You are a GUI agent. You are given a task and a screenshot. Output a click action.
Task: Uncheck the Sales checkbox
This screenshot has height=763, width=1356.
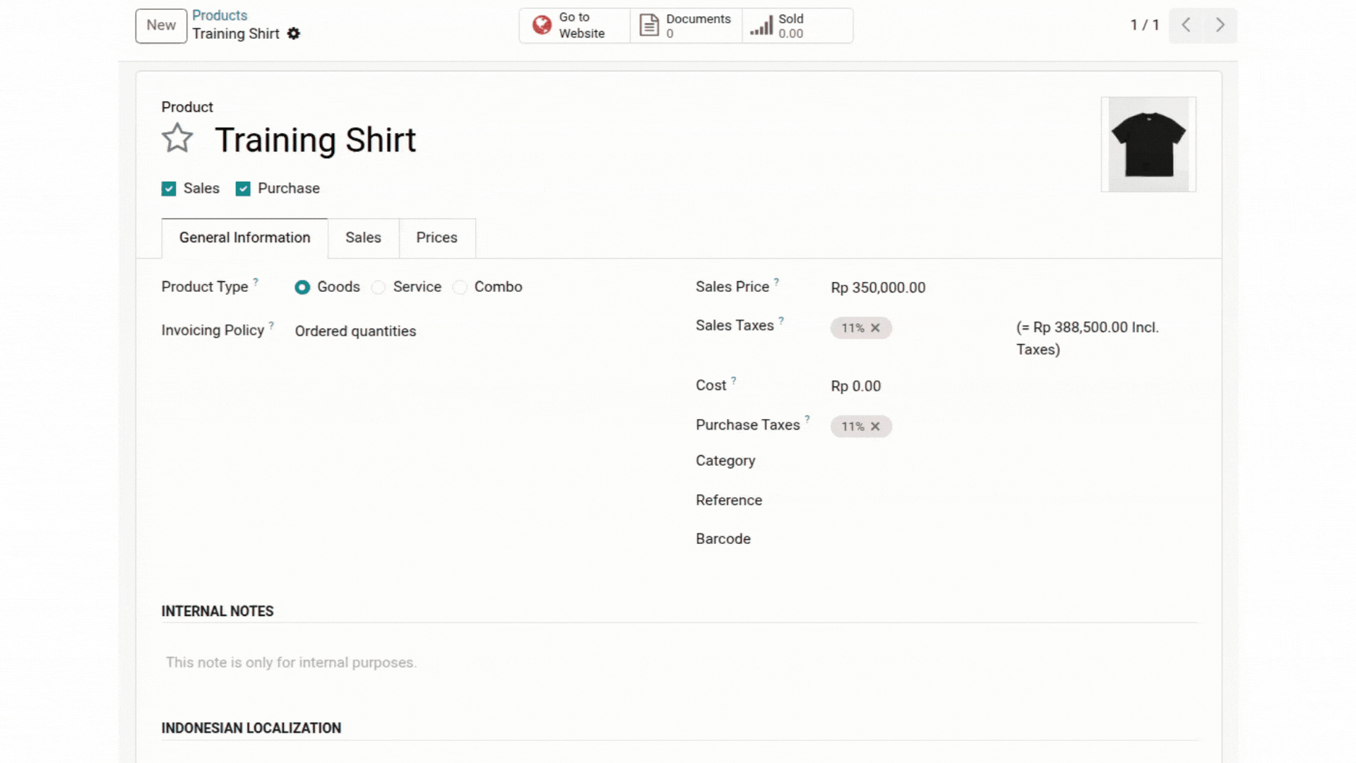tap(169, 189)
